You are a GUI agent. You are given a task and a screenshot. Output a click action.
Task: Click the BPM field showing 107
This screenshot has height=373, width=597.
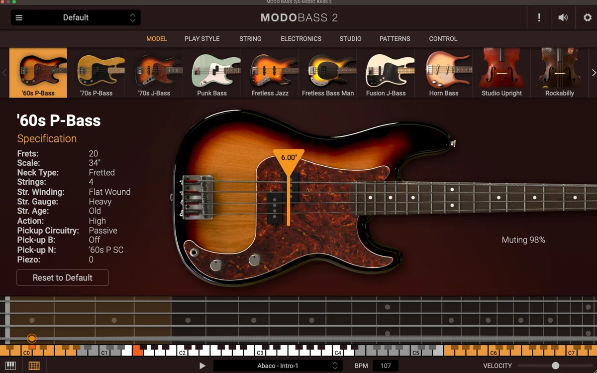pyautogui.click(x=386, y=366)
